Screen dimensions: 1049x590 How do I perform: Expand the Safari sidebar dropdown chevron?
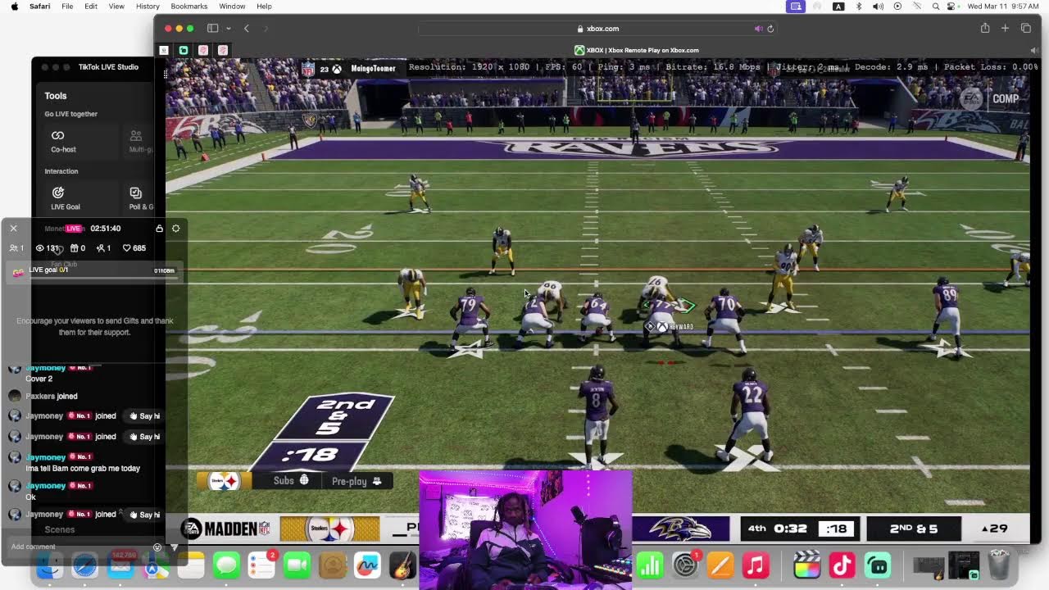[228, 29]
